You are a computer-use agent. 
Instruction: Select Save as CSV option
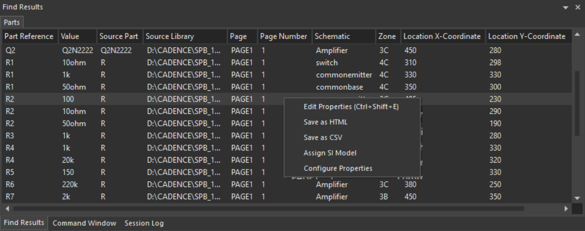point(323,138)
